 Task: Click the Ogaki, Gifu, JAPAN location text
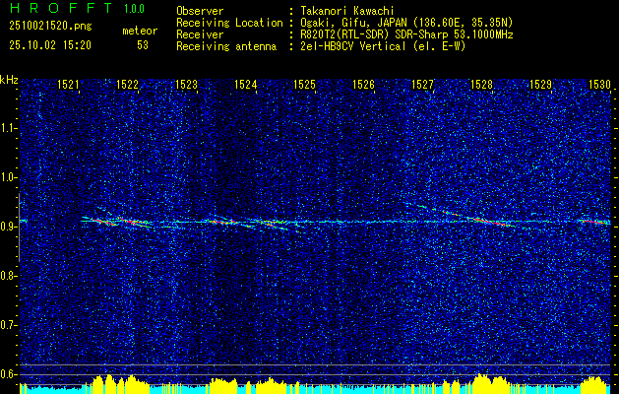[x=406, y=23]
